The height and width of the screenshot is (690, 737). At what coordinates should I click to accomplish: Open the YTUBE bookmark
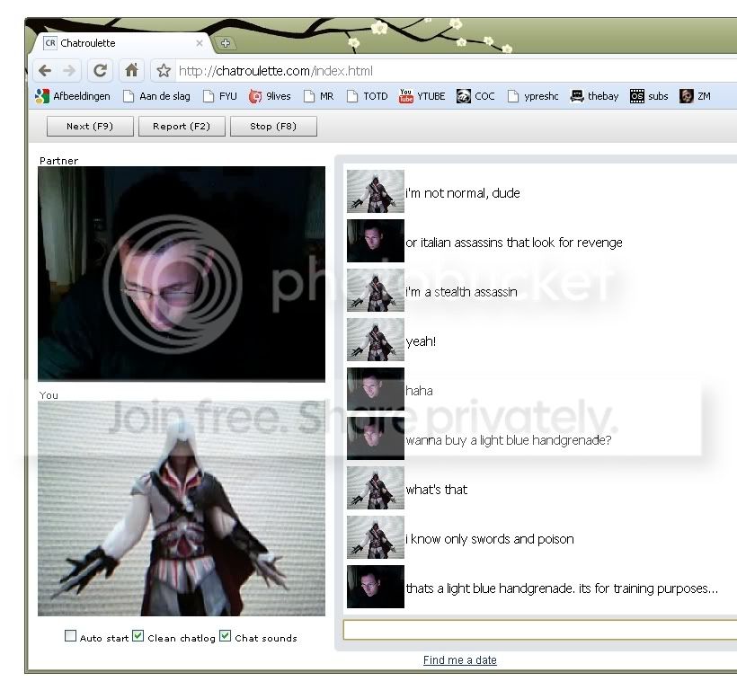(422, 96)
